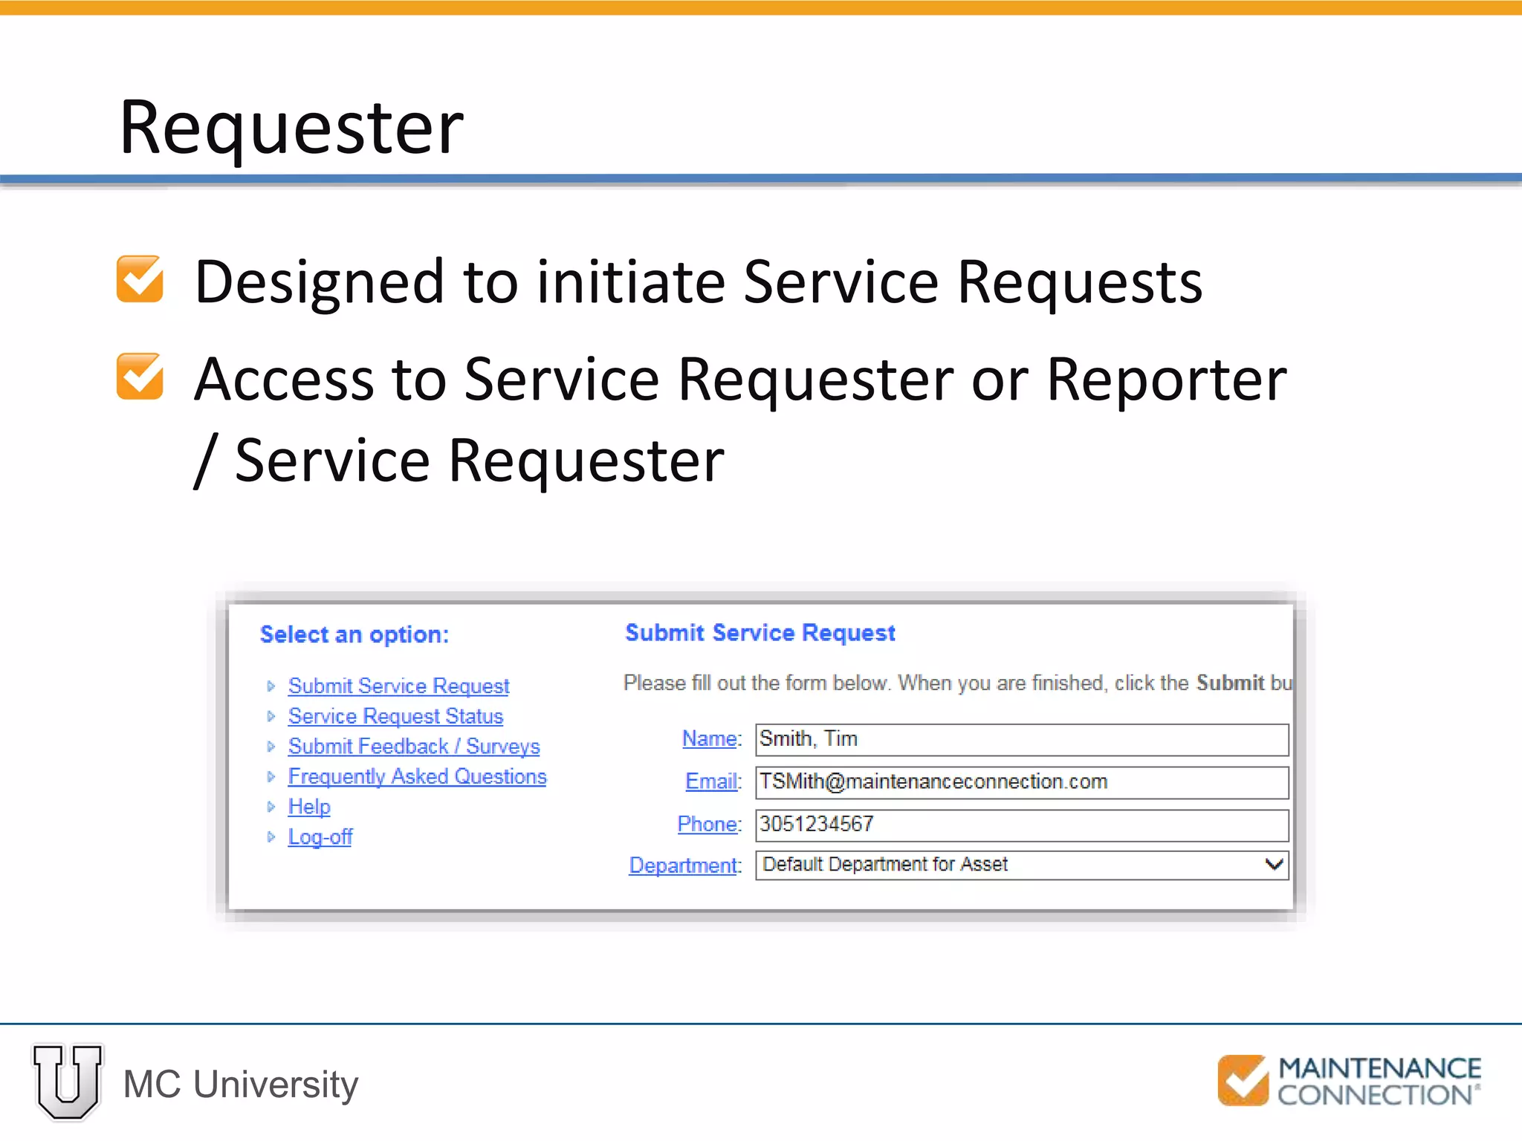Click the 'Please fill out the form below' instruction
The width and height of the screenshot is (1522, 1141).
click(958, 683)
